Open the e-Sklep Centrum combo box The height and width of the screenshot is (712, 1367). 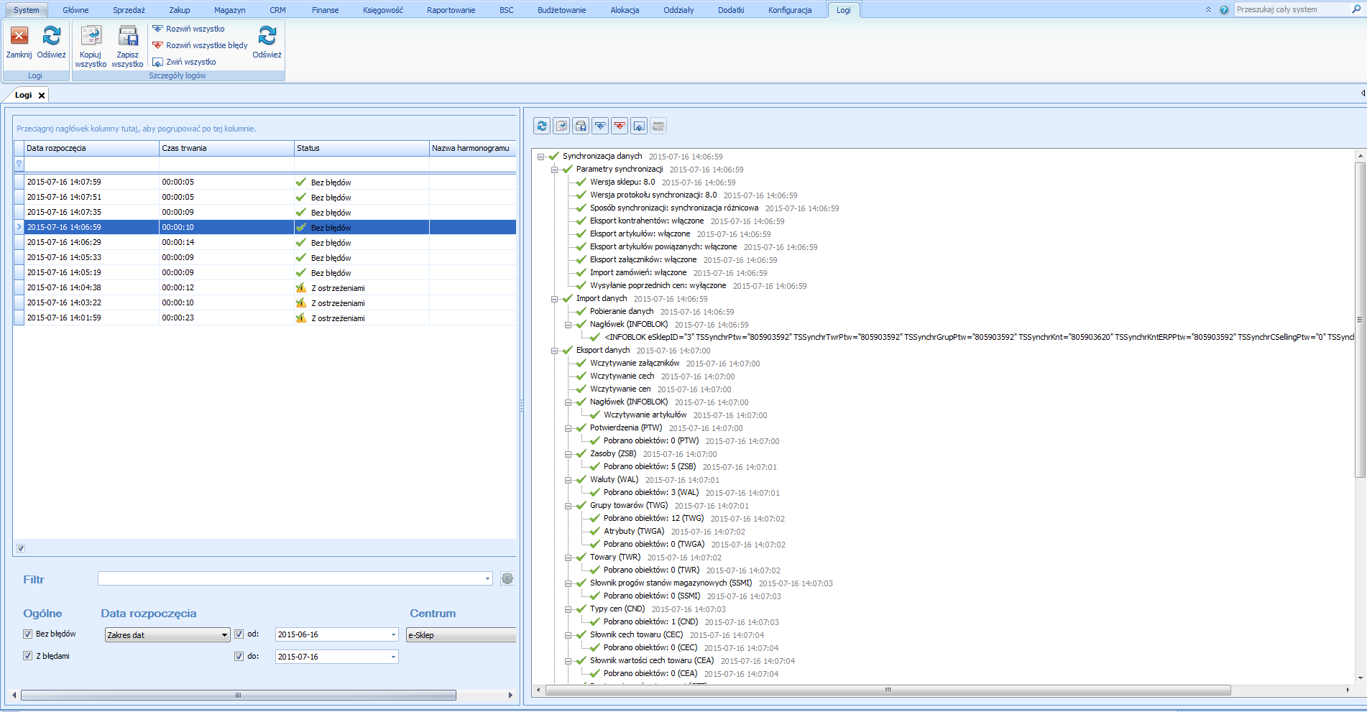click(461, 635)
